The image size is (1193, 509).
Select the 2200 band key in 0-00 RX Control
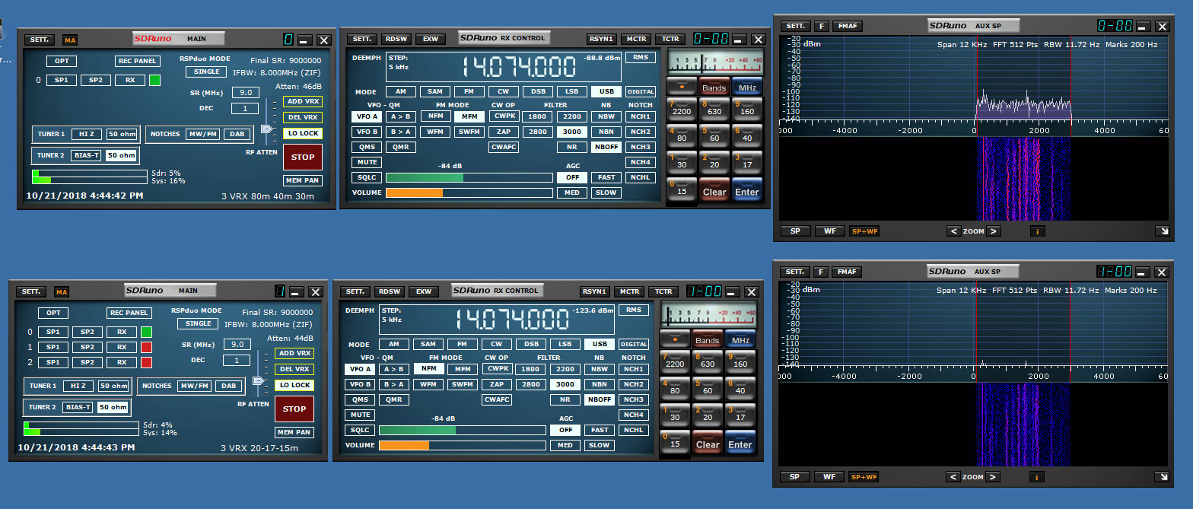pyautogui.click(x=682, y=110)
